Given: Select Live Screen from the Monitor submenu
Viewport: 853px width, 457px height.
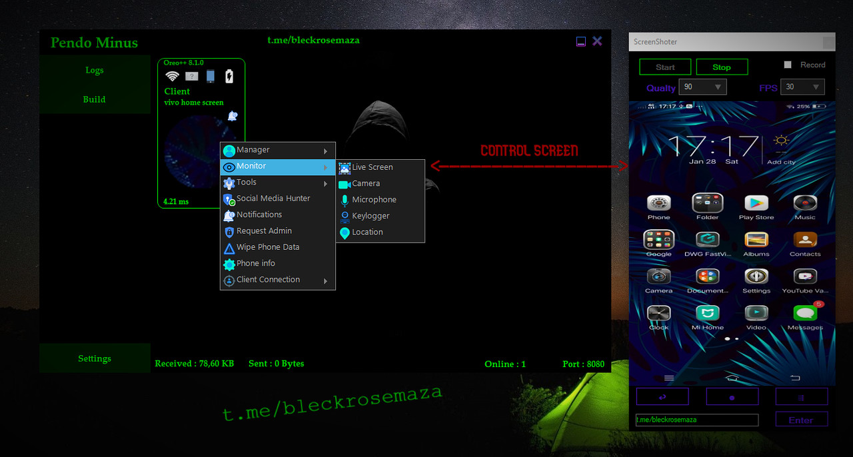Looking at the screenshot, I should coord(373,167).
